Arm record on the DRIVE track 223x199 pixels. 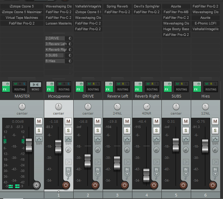pos(95,185)
